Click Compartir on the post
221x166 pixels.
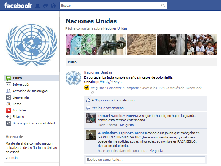[132, 88]
